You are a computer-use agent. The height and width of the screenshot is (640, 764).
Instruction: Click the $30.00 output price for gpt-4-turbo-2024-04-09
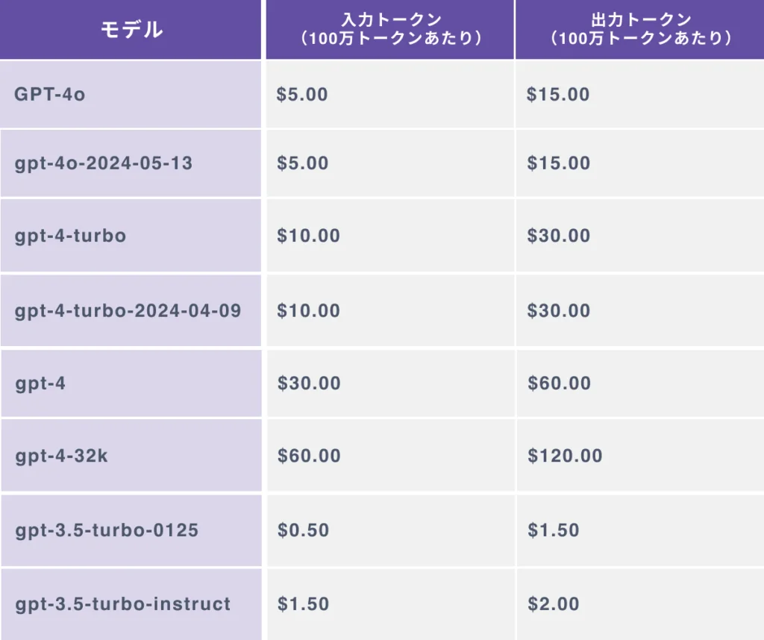(559, 310)
